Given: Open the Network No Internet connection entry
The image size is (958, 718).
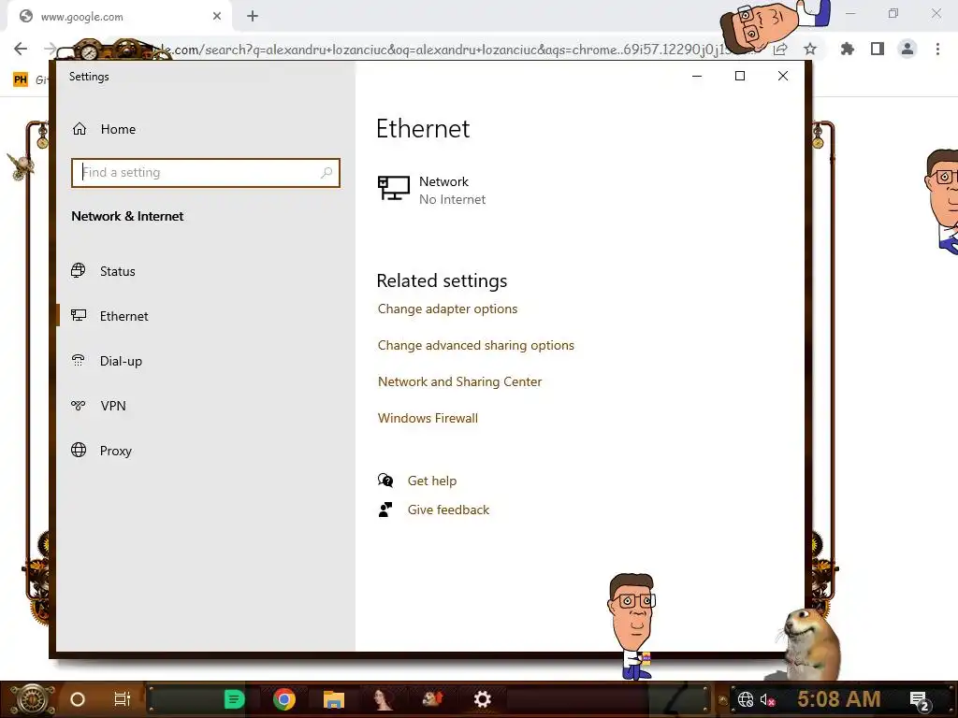Looking at the screenshot, I should coord(431,190).
